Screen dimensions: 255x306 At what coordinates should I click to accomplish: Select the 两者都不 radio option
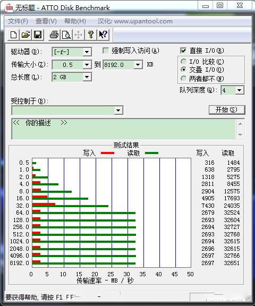tap(183, 79)
